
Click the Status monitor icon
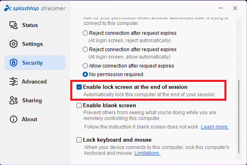tap(13, 25)
